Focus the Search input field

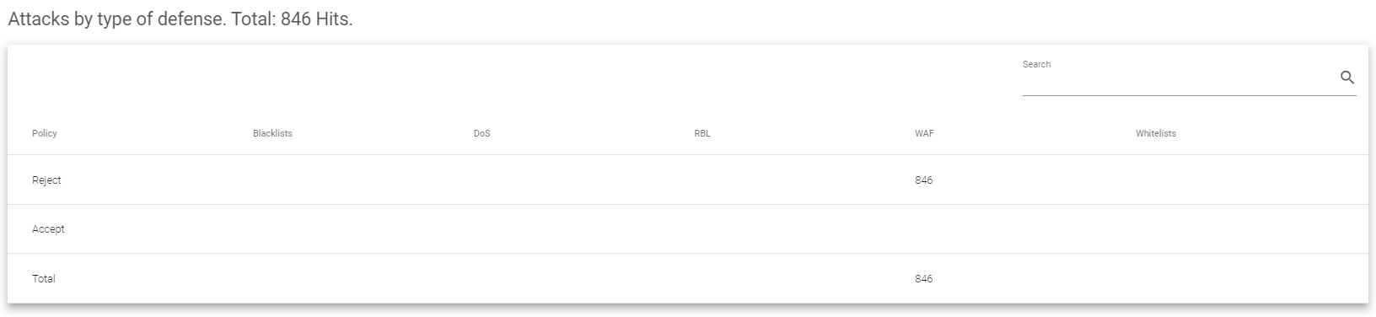coord(1179,78)
